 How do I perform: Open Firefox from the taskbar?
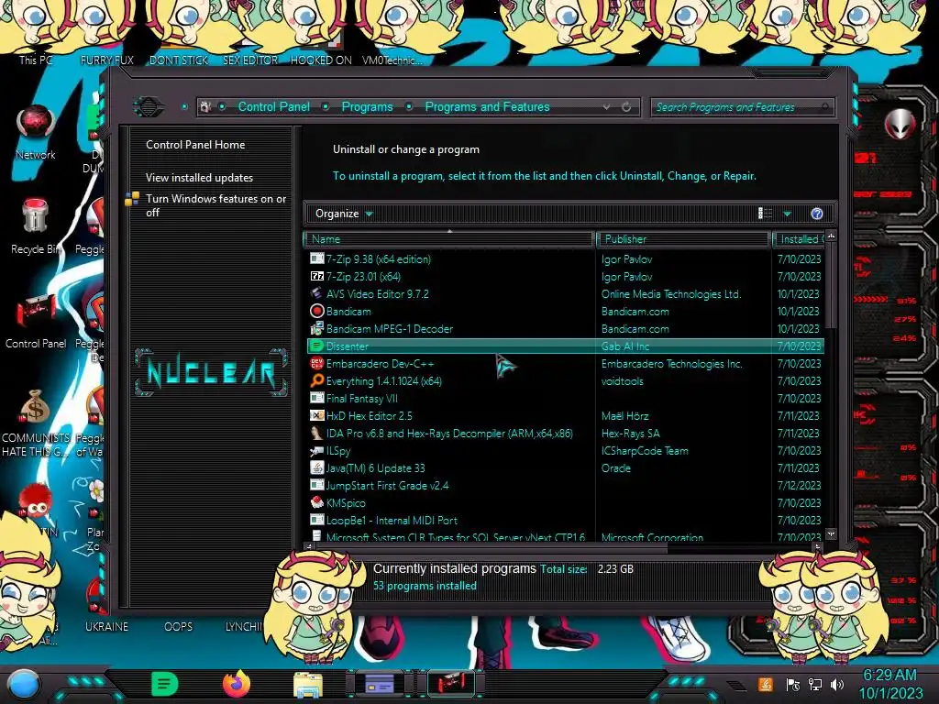[236, 684]
